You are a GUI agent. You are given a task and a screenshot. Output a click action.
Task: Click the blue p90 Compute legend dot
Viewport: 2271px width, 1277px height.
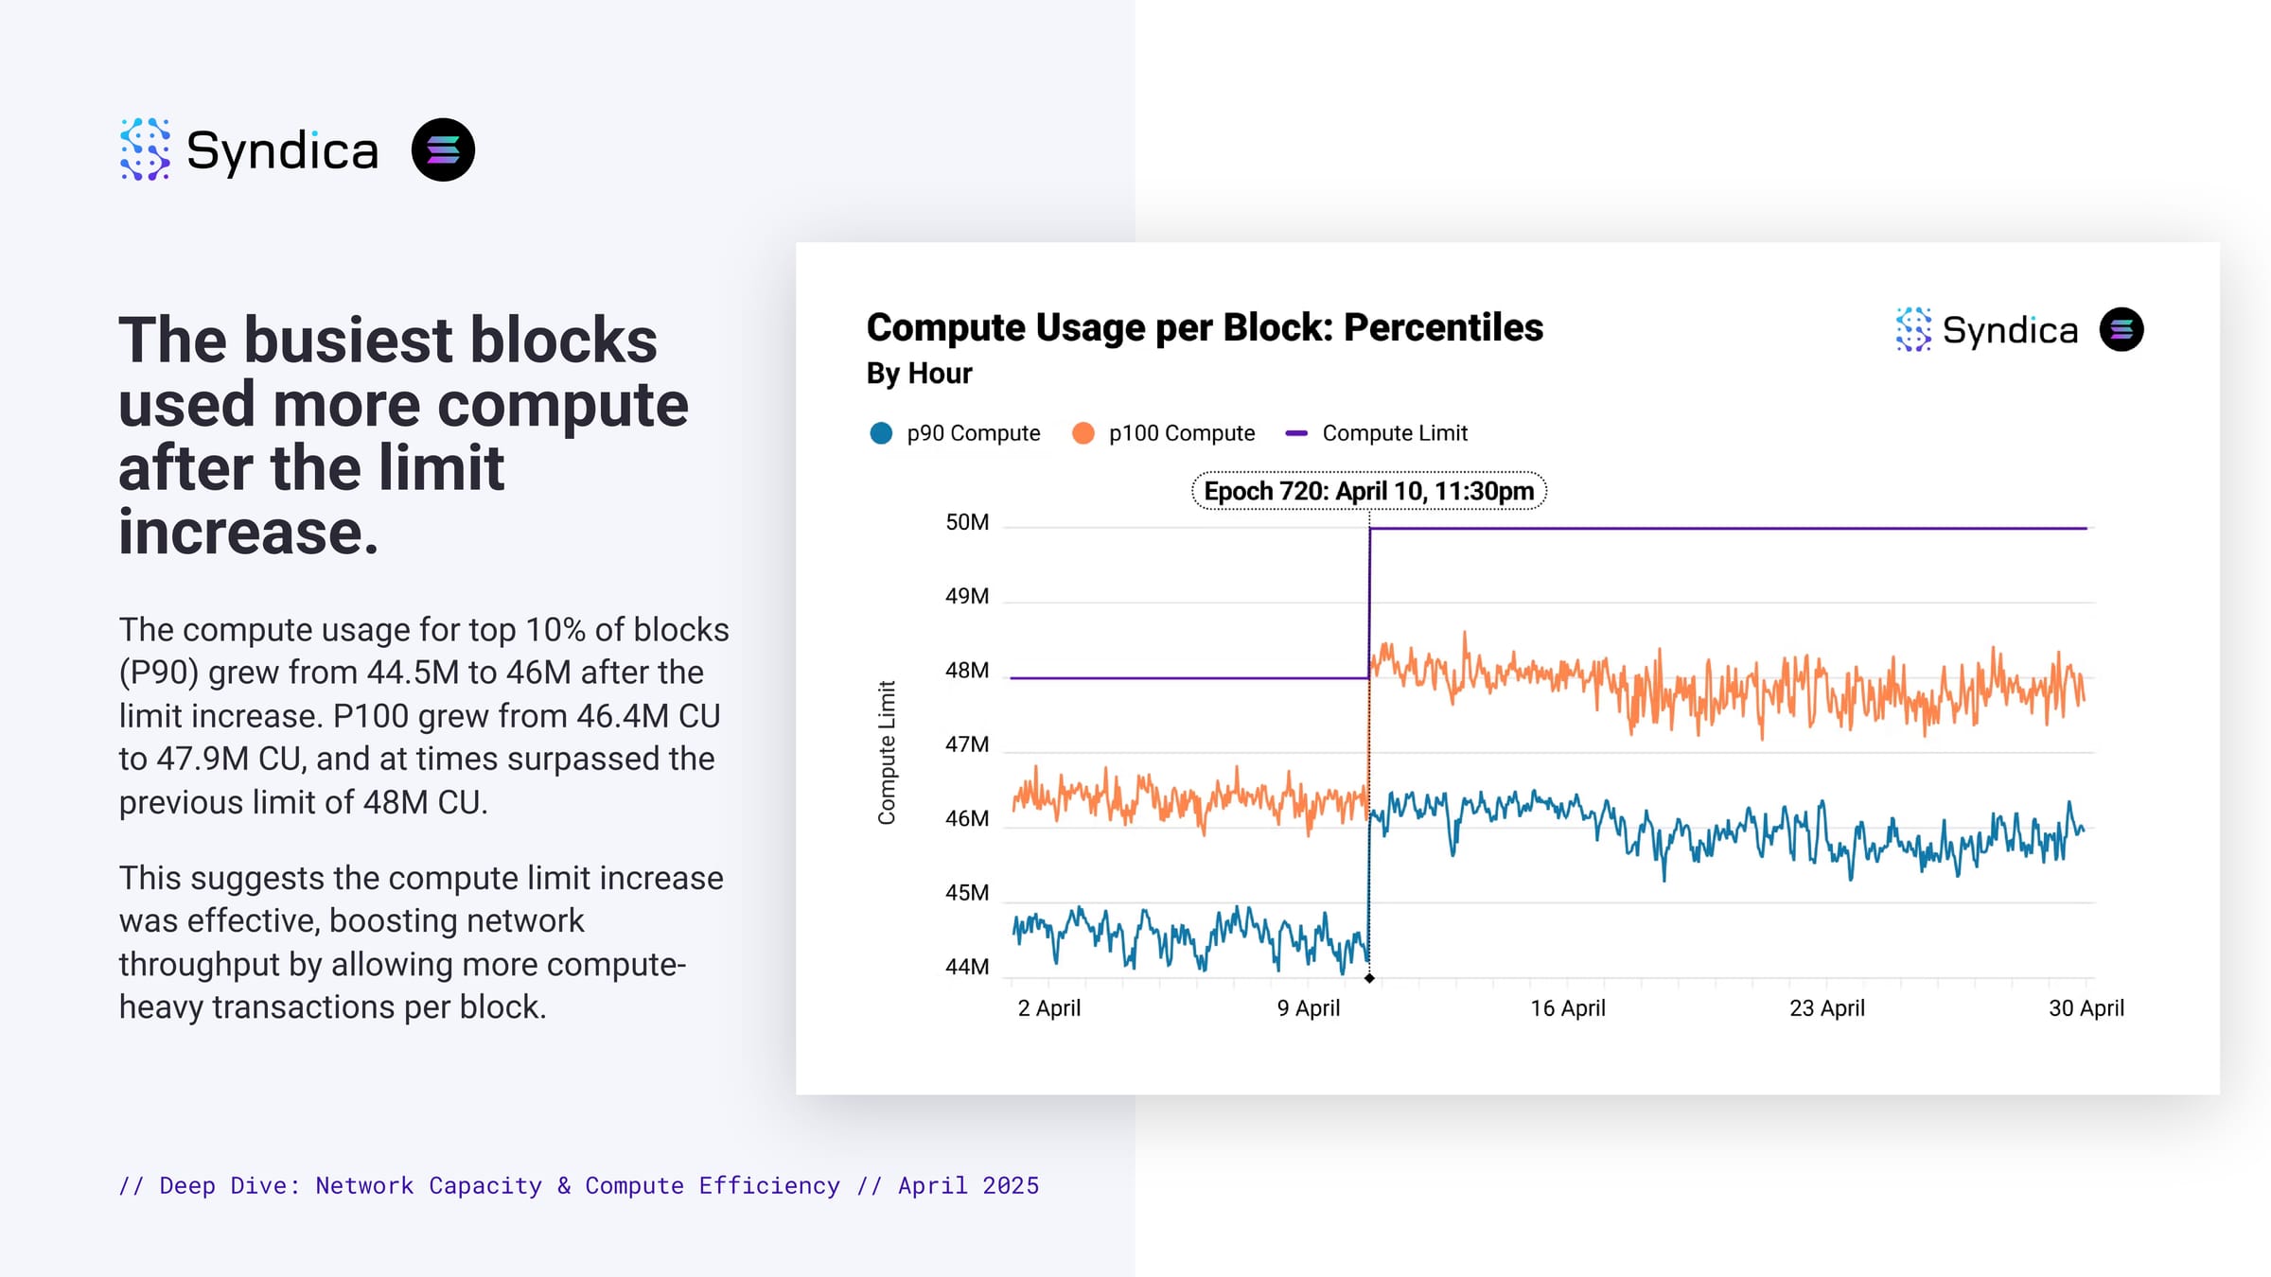click(881, 433)
